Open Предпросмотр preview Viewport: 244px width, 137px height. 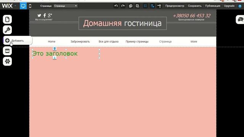tap(175, 6)
